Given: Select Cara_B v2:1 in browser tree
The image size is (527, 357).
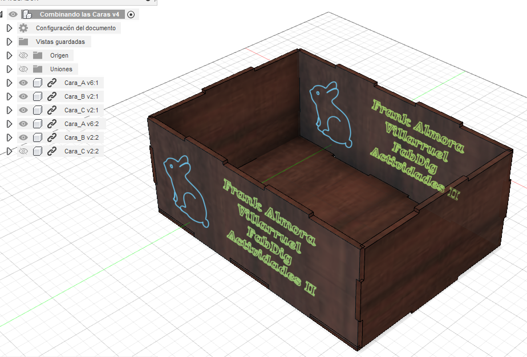Looking at the screenshot, I should pyautogui.click(x=82, y=96).
